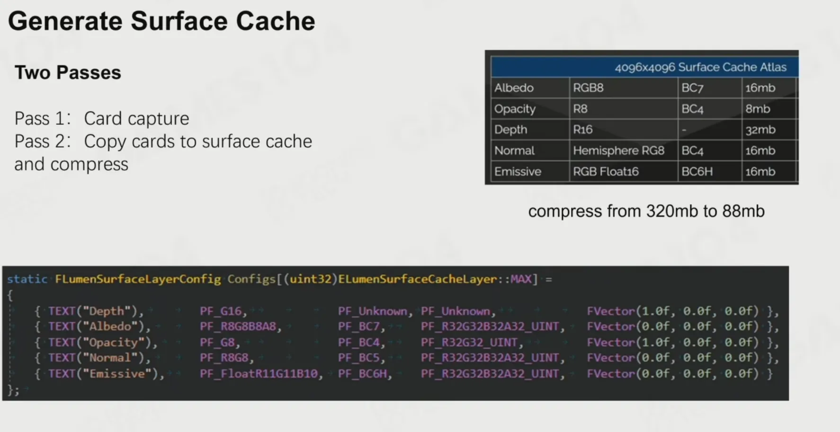The width and height of the screenshot is (840, 432).
Task: Select the 'Depth' table cell
Action: (x=530, y=130)
